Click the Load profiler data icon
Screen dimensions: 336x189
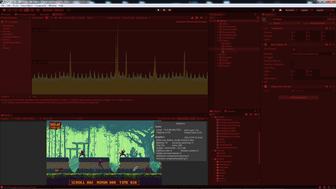click(x=192, y=18)
